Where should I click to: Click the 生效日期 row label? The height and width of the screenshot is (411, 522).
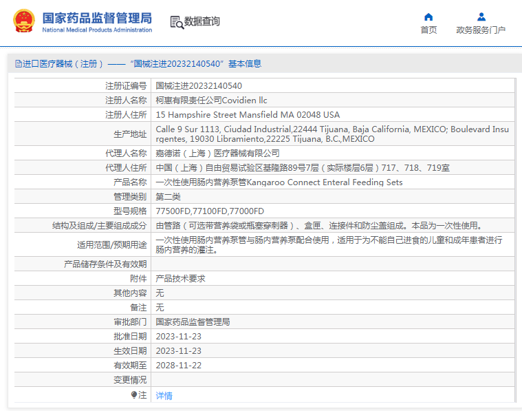coord(130,350)
